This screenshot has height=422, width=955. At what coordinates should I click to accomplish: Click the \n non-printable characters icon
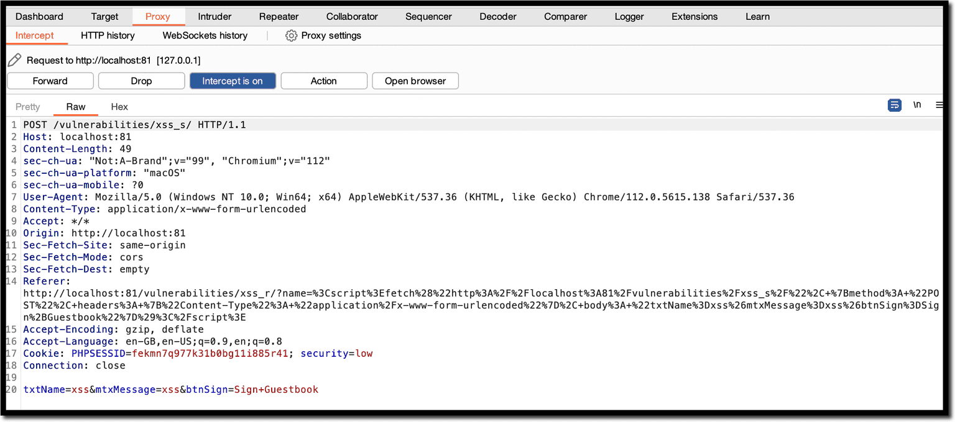point(917,105)
